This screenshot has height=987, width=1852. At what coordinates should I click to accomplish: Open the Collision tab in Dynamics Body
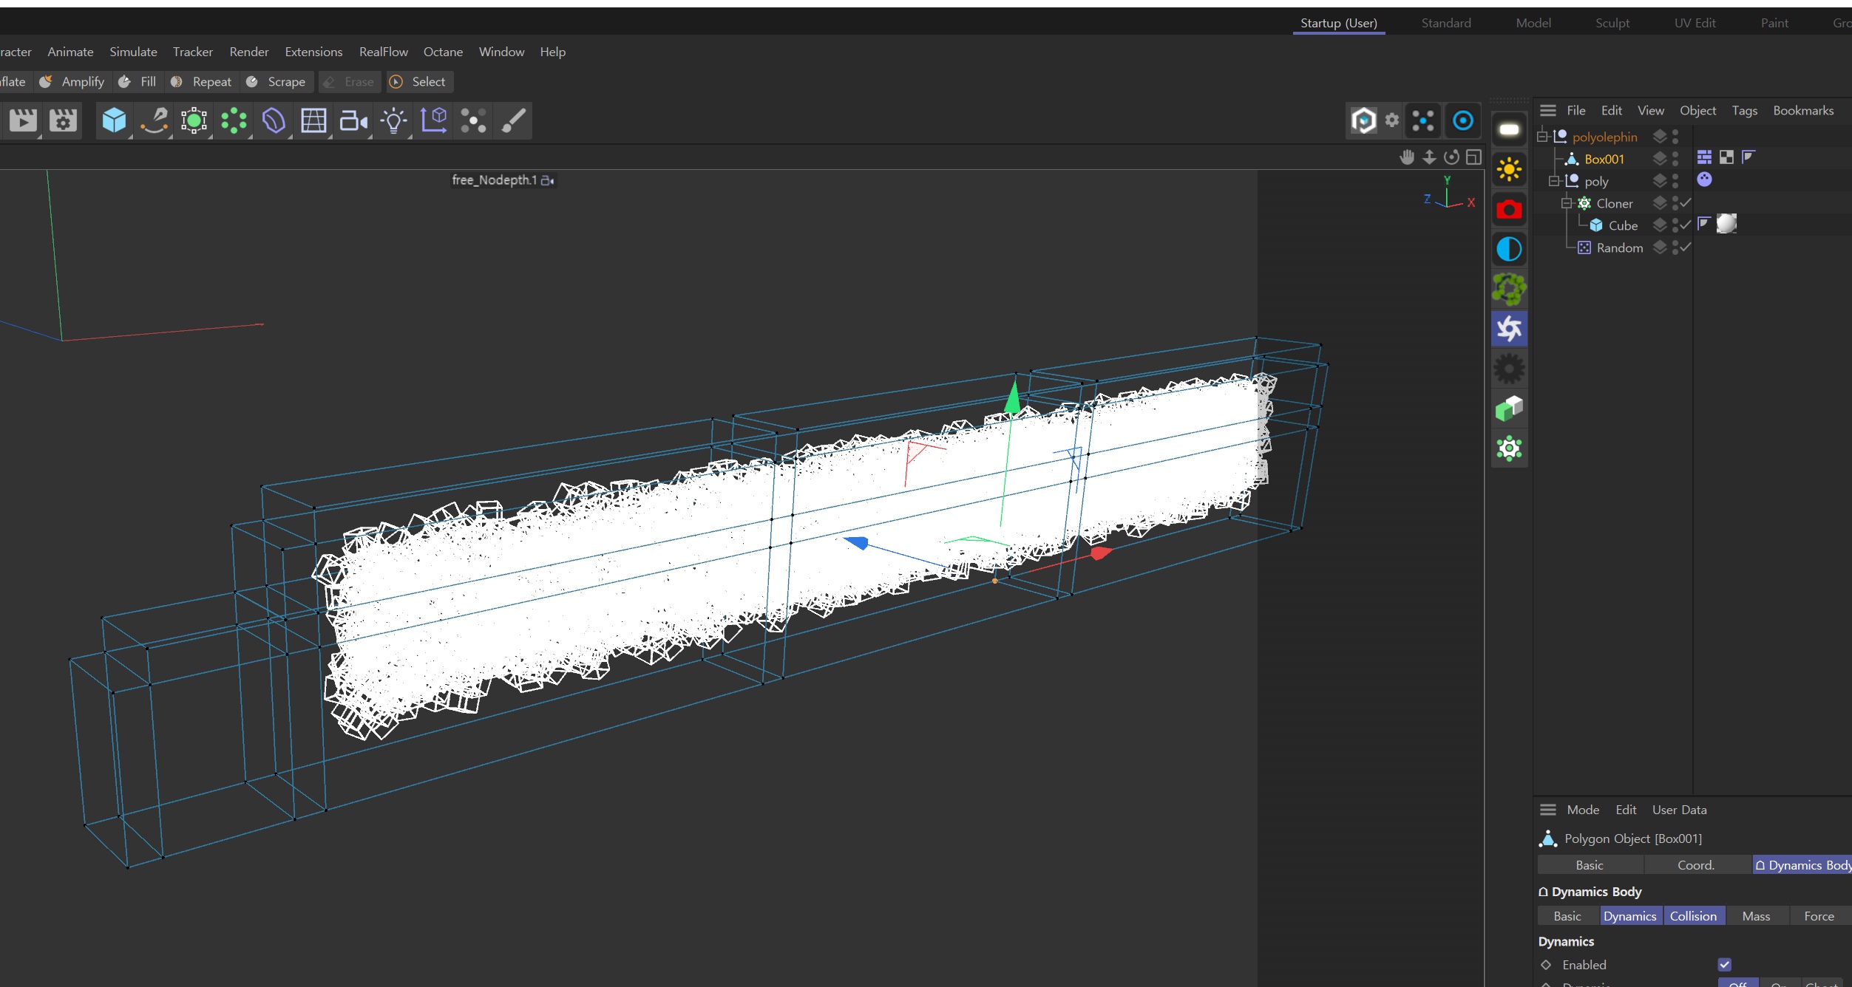(1693, 916)
